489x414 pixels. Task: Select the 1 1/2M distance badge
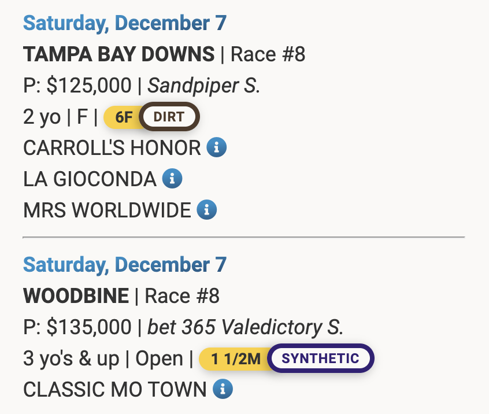[234, 358]
